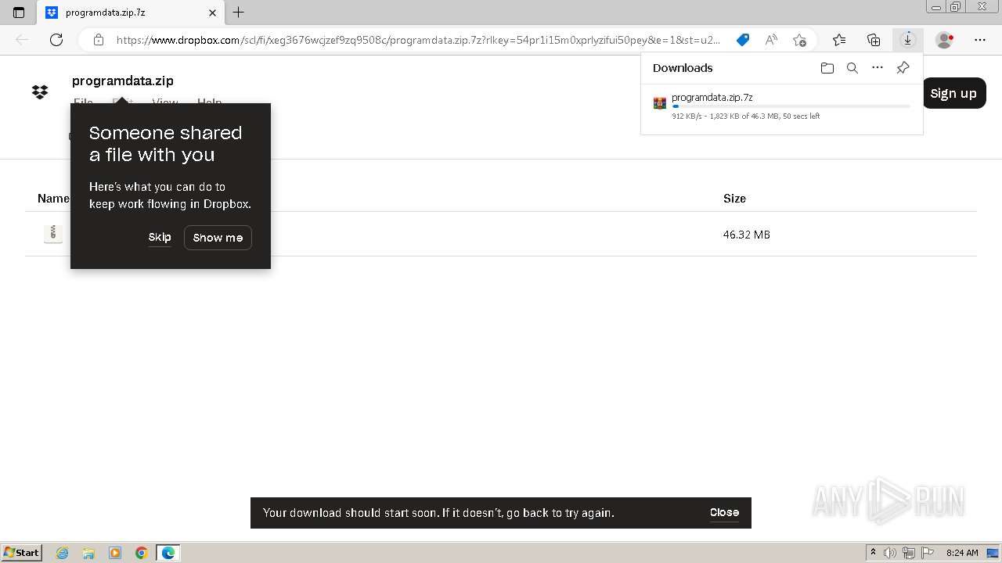Open the Collections icon
This screenshot has width=1002, height=563.
tap(874, 40)
